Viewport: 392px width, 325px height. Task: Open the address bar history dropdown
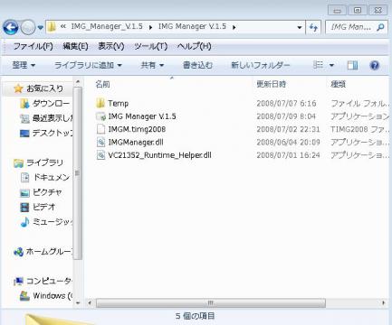pos(300,27)
